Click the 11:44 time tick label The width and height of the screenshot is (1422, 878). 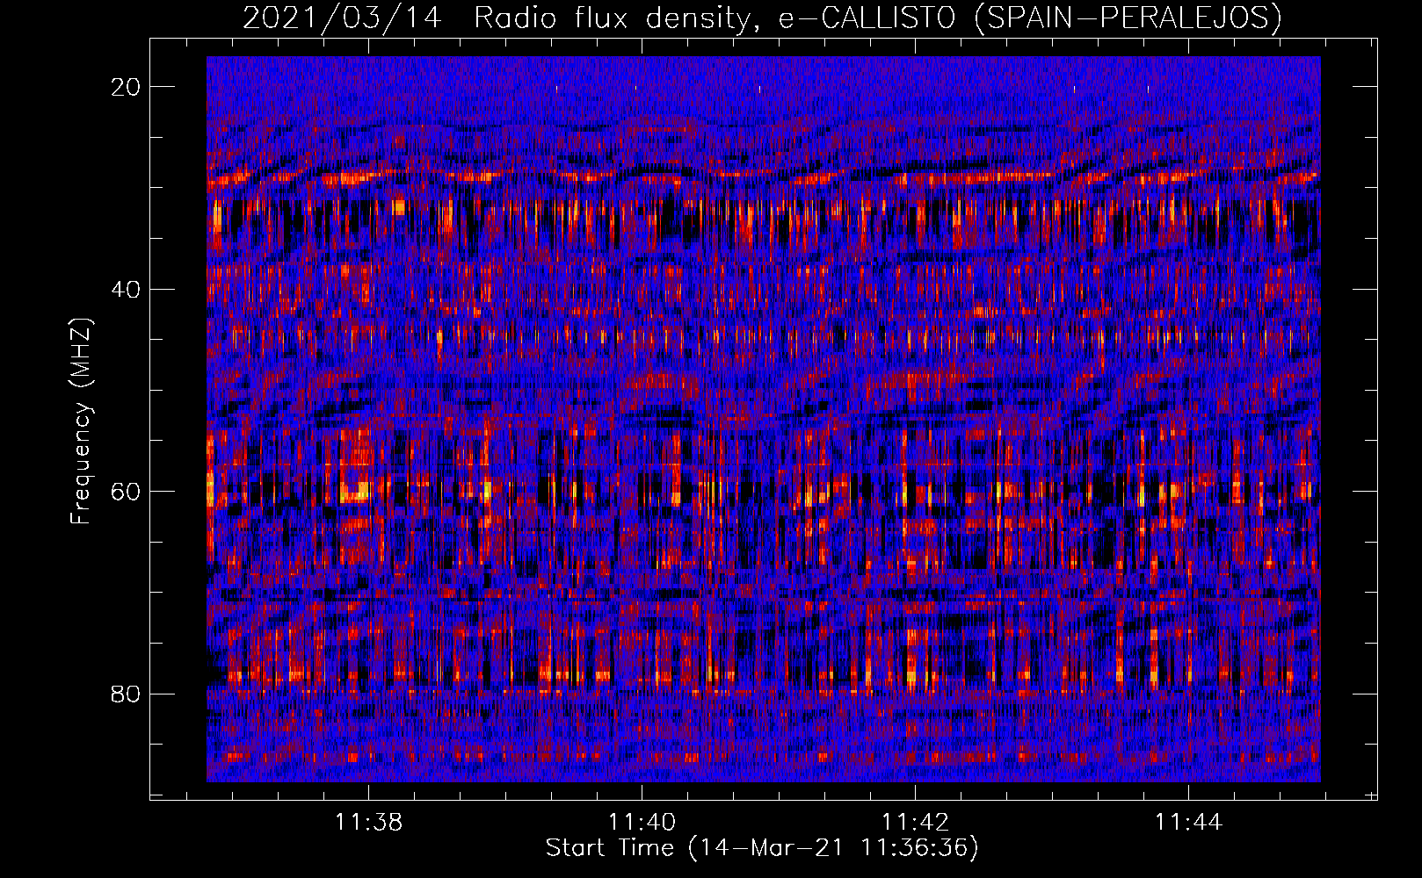click(1188, 822)
